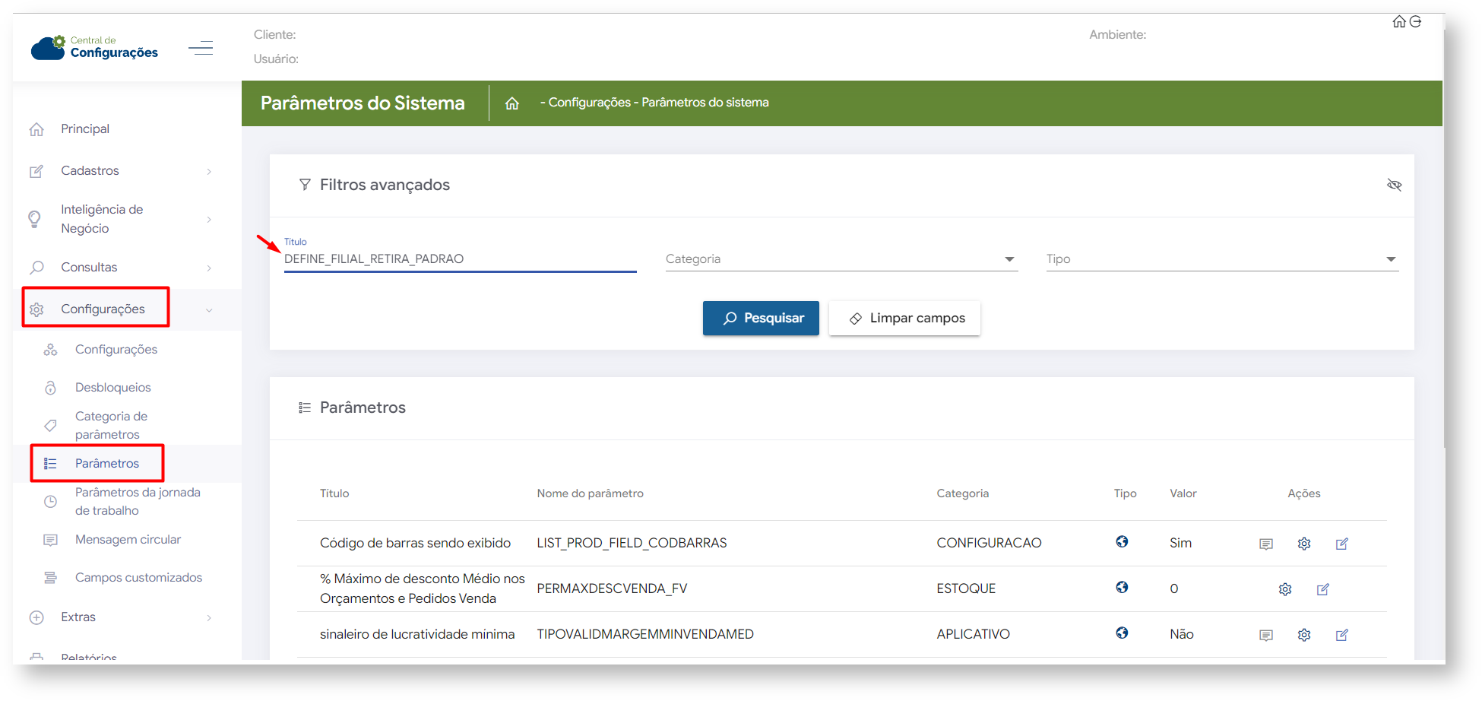Click the globe type icon in ESTOQUE row
This screenshot has width=1482, height=701.
coord(1122,588)
